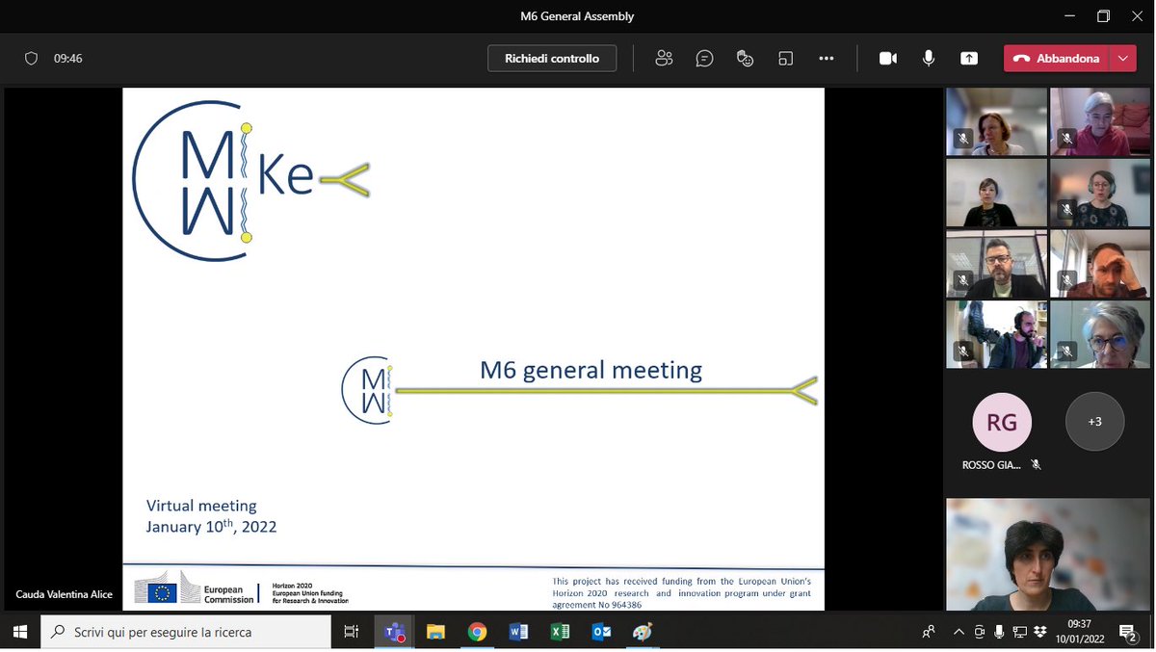Click the 09:46 meeting timer
The image size is (1156, 652).
[68, 58]
